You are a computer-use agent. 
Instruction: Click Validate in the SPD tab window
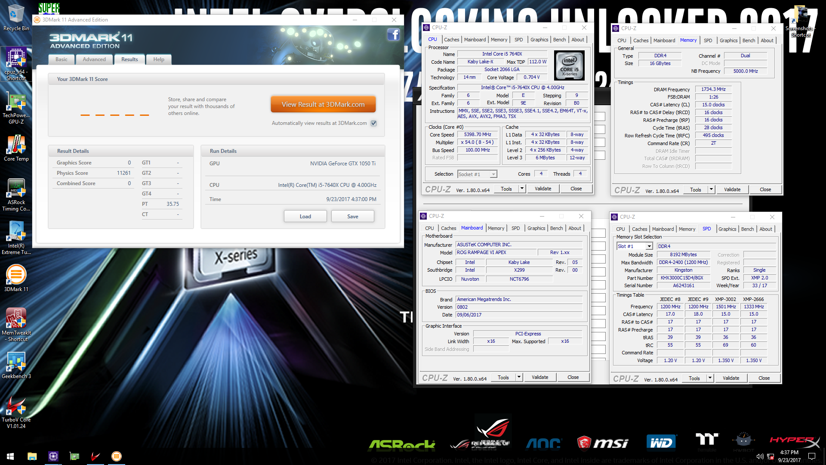(x=731, y=378)
